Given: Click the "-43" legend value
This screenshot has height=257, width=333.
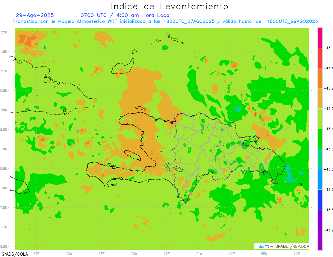Looking at the screenshot, I should [327, 48].
